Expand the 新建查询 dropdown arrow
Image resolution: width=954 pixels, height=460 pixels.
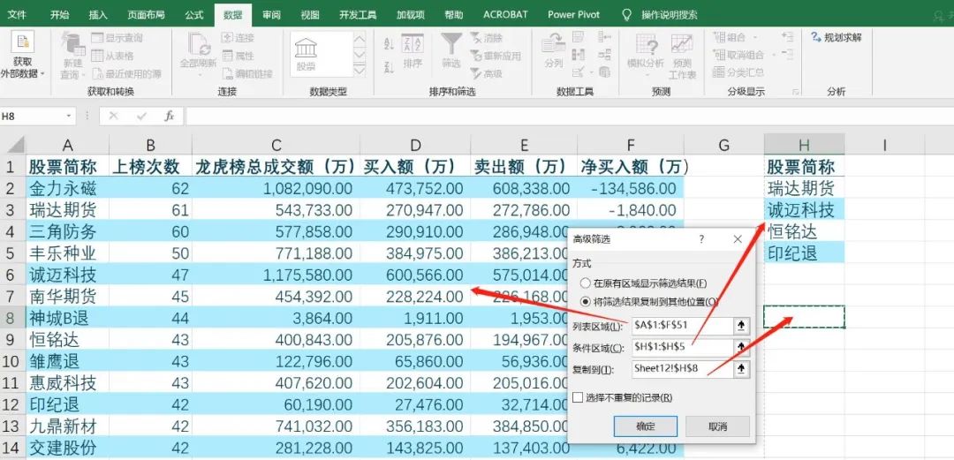[x=83, y=75]
